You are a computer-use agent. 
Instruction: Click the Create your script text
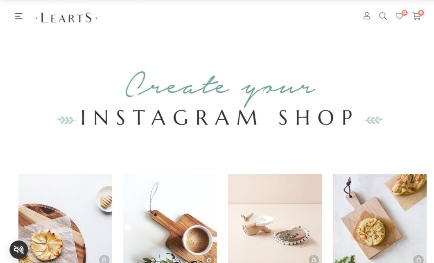pyautogui.click(x=220, y=88)
